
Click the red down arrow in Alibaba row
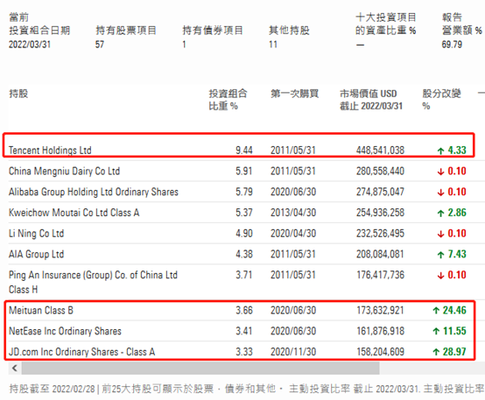click(440, 193)
